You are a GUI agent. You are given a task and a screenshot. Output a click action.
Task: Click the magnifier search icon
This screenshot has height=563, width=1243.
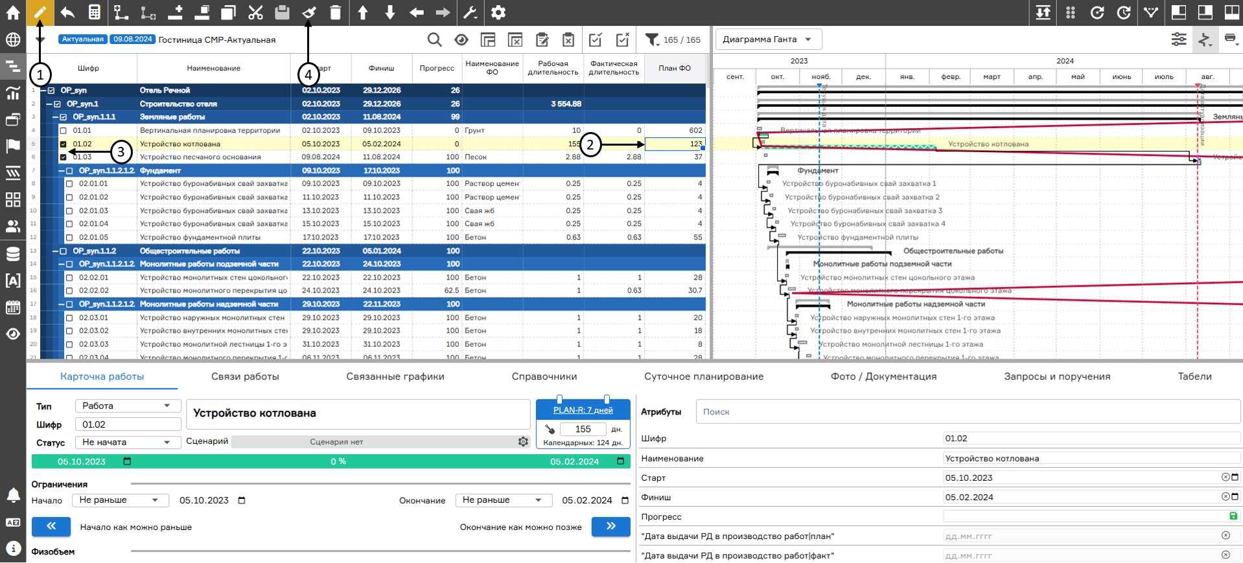pos(435,40)
